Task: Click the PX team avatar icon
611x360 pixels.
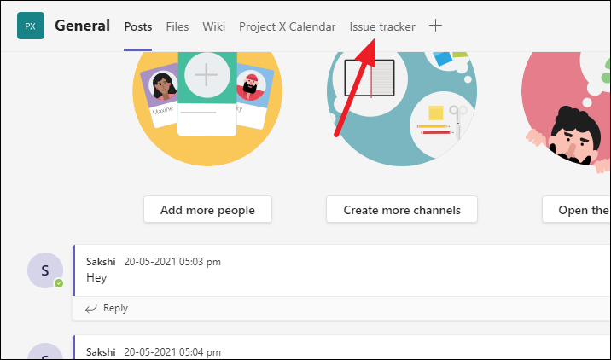Action: pos(31,26)
